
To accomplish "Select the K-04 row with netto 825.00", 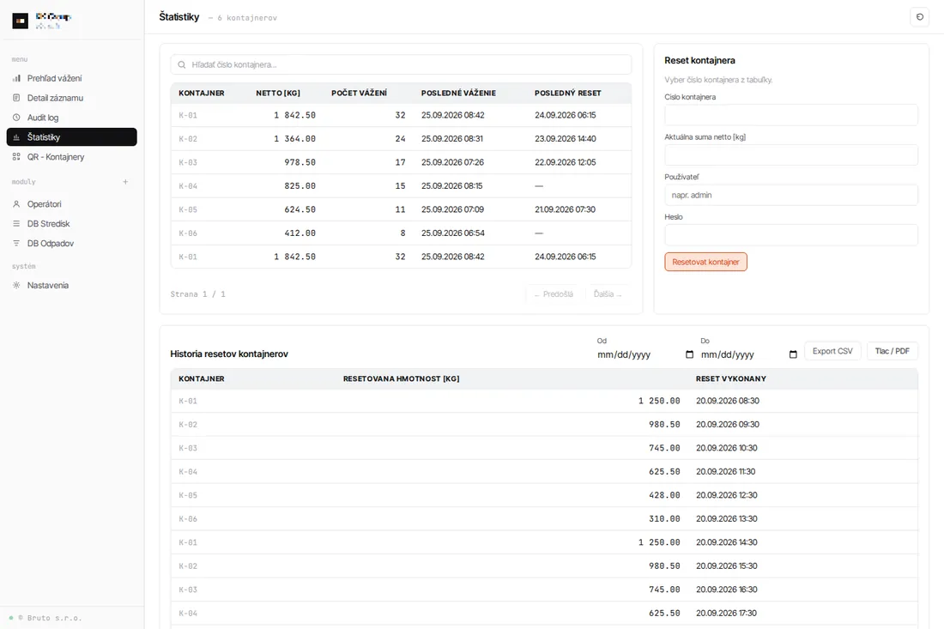I will [x=401, y=186].
